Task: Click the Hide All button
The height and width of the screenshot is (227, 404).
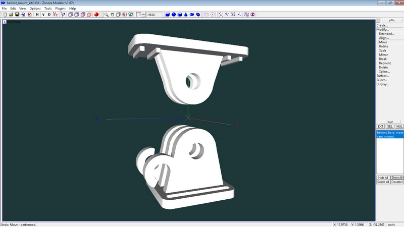Action: pos(383,178)
